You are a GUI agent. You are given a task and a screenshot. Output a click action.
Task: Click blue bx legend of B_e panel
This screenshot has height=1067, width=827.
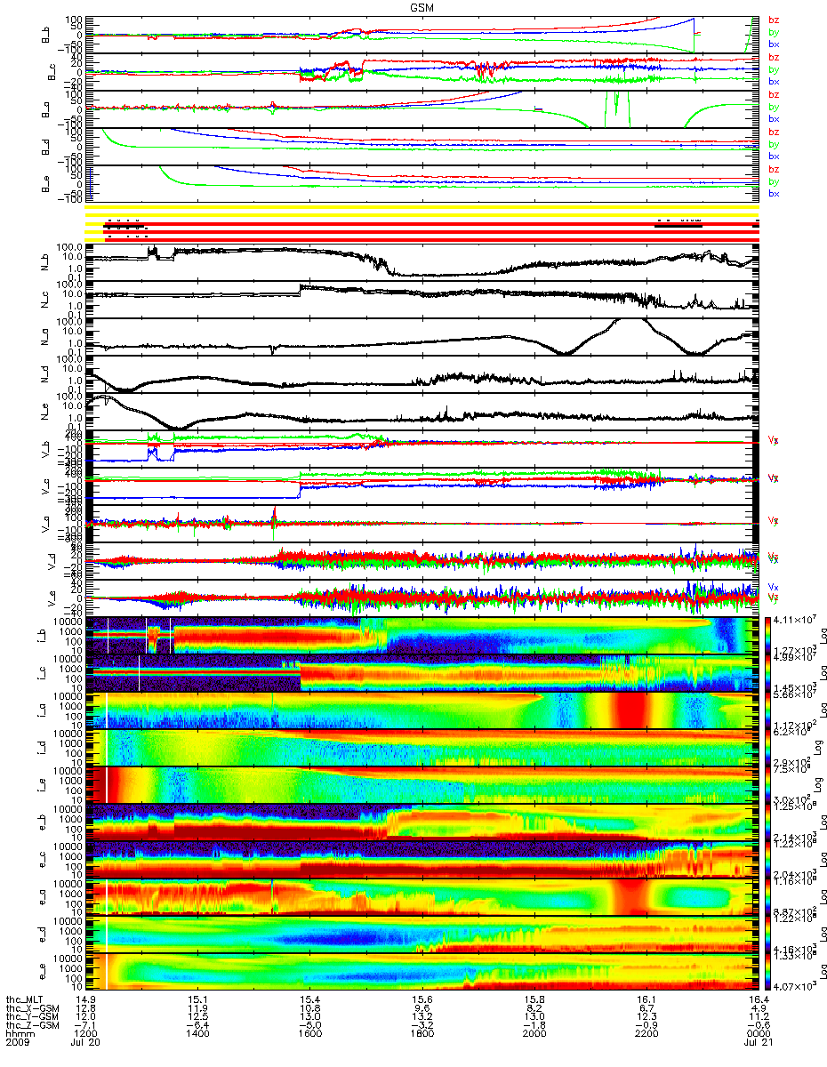[774, 194]
